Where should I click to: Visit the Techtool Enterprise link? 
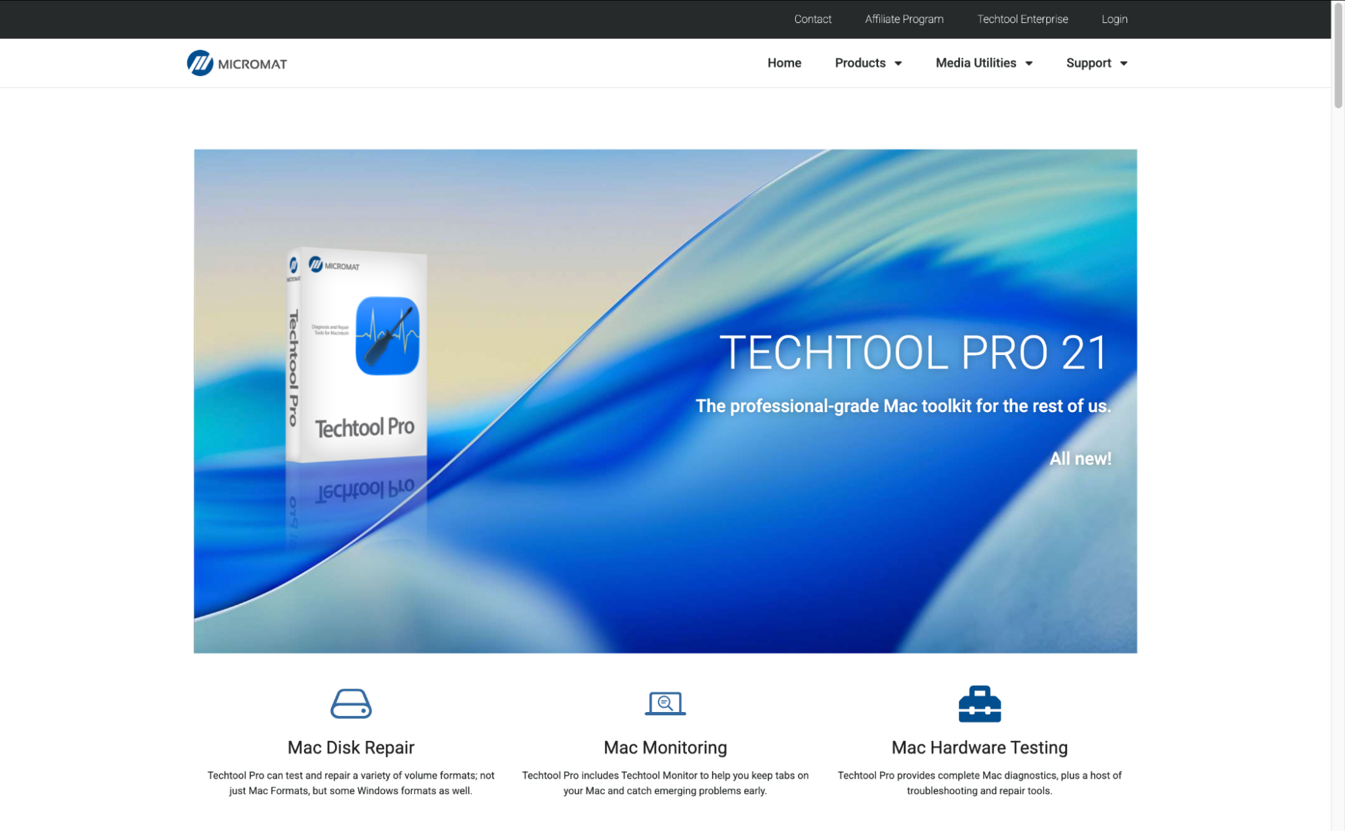click(1022, 19)
